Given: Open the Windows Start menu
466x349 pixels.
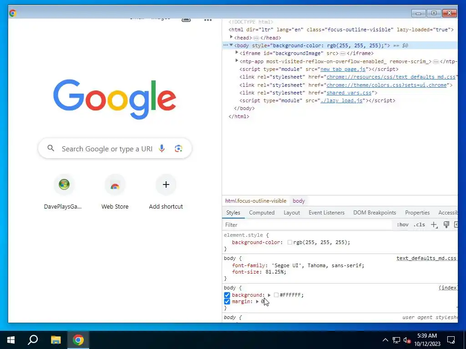Looking at the screenshot, I should click(x=11, y=340).
